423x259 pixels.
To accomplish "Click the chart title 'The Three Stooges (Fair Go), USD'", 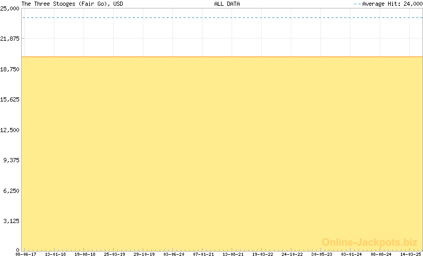I will click(65, 4).
